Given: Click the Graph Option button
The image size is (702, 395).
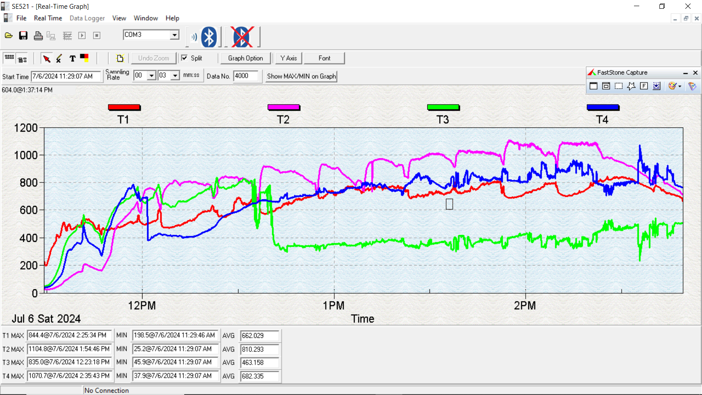Looking at the screenshot, I should (245, 58).
